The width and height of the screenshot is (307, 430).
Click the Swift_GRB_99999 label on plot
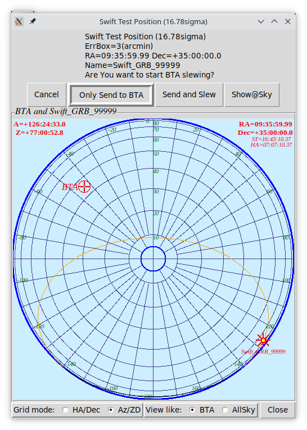tap(263, 351)
